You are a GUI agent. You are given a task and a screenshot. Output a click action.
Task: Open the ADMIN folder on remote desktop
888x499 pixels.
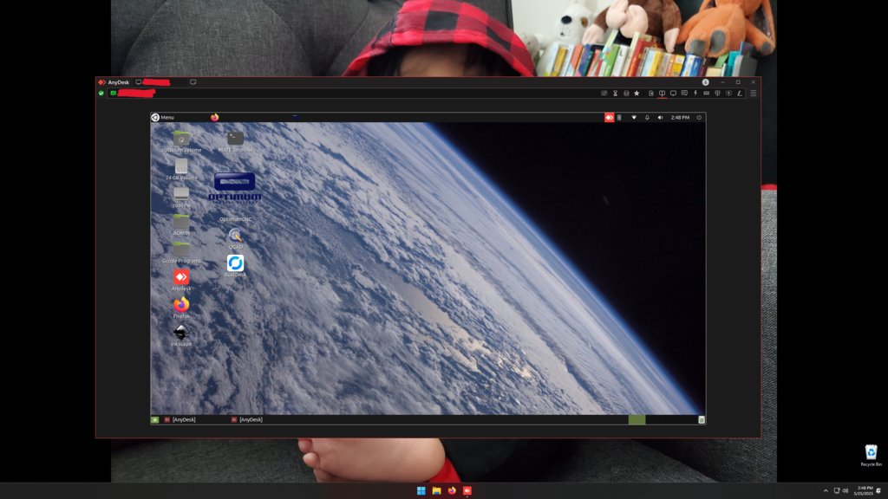click(181, 224)
